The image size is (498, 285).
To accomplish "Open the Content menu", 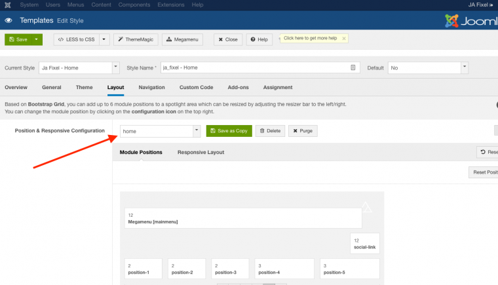I will (101, 5).
